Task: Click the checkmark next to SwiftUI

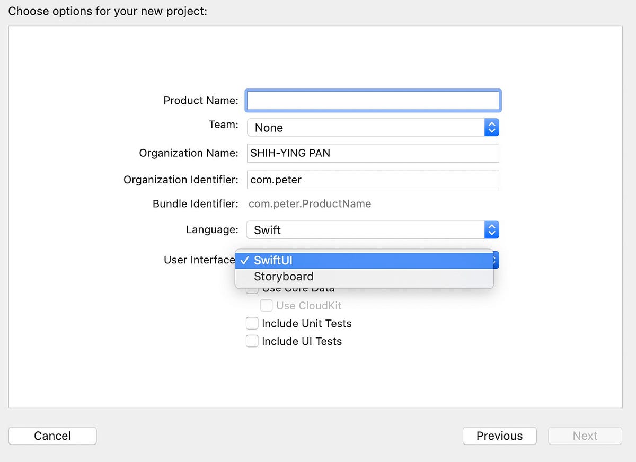Action: (x=245, y=260)
